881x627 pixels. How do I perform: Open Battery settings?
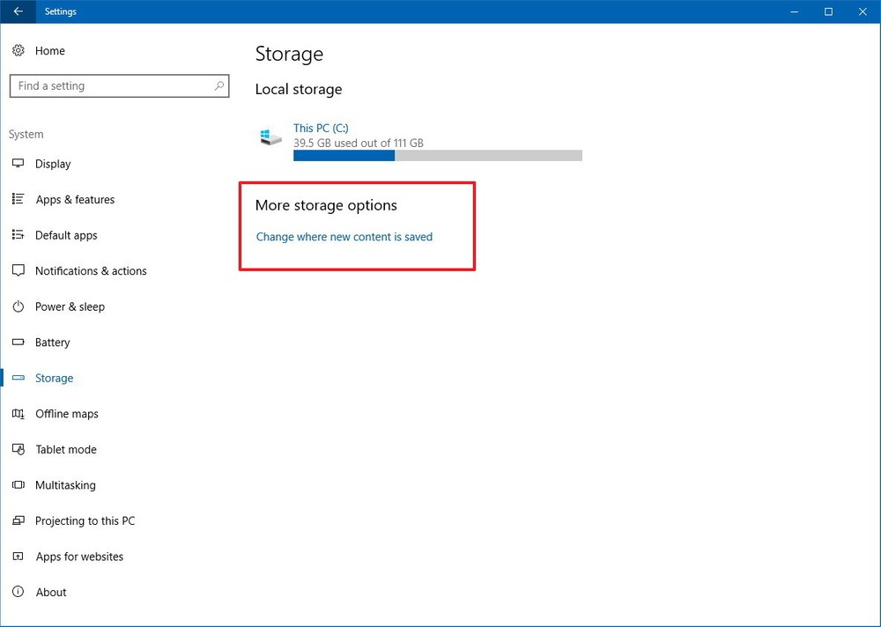point(52,343)
